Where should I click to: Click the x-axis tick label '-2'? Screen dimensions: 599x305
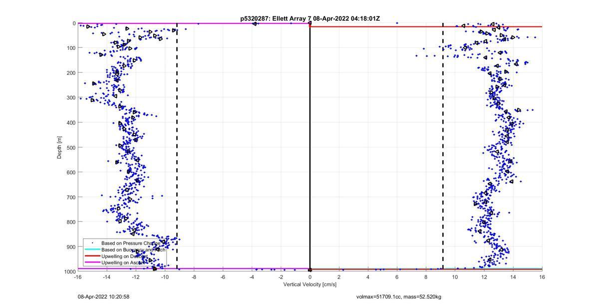click(x=281, y=277)
